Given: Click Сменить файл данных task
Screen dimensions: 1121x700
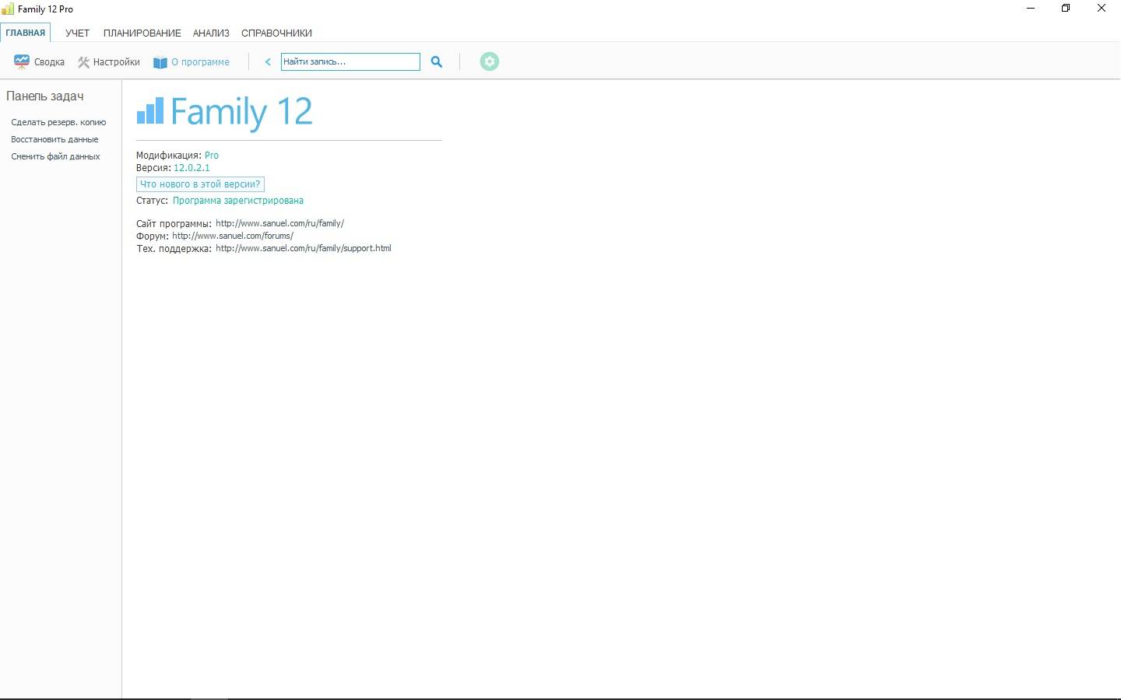Looking at the screenshot, I should pyautogui.click(x=55, y=156).
